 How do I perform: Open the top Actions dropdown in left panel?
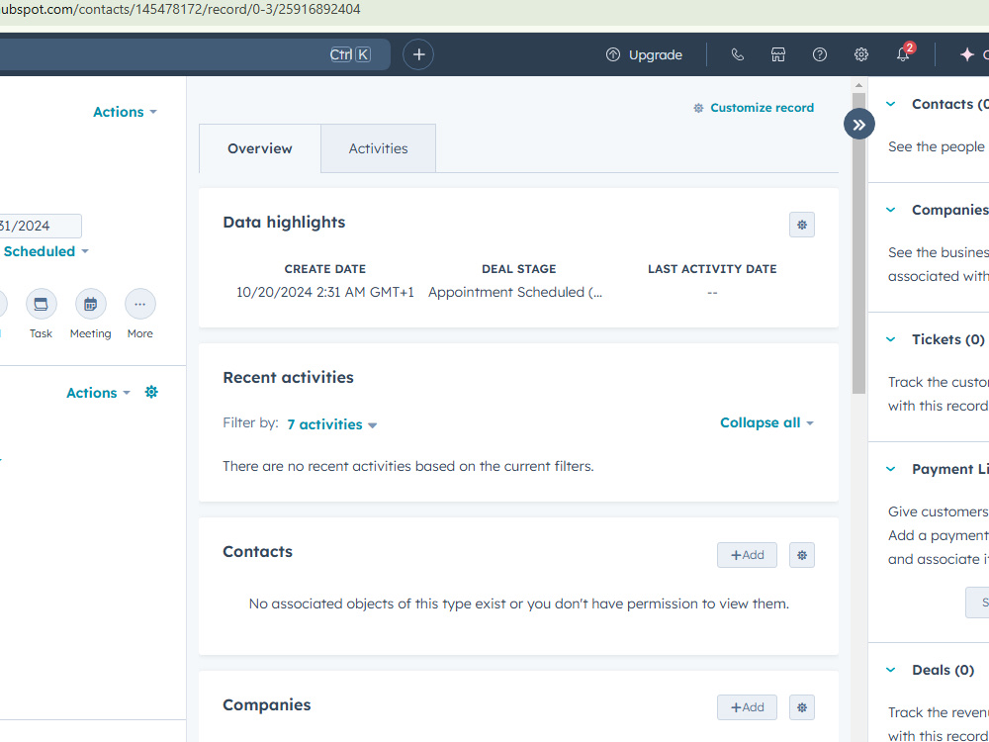click(x=125, y=112)
